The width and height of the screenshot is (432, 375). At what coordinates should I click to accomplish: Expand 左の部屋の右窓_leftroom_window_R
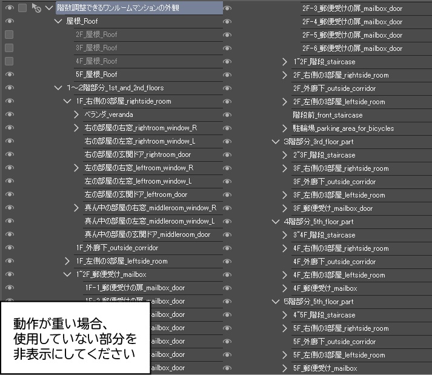[x=76, y=168]
